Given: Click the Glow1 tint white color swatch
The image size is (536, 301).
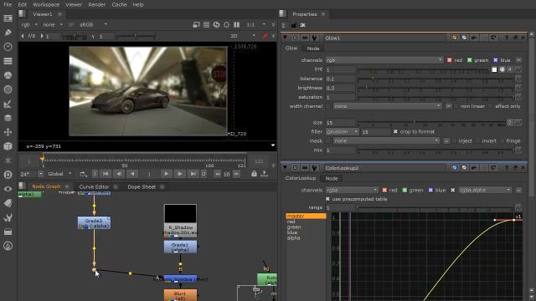Looking at the screenshot, I should (x=494, y=69).
